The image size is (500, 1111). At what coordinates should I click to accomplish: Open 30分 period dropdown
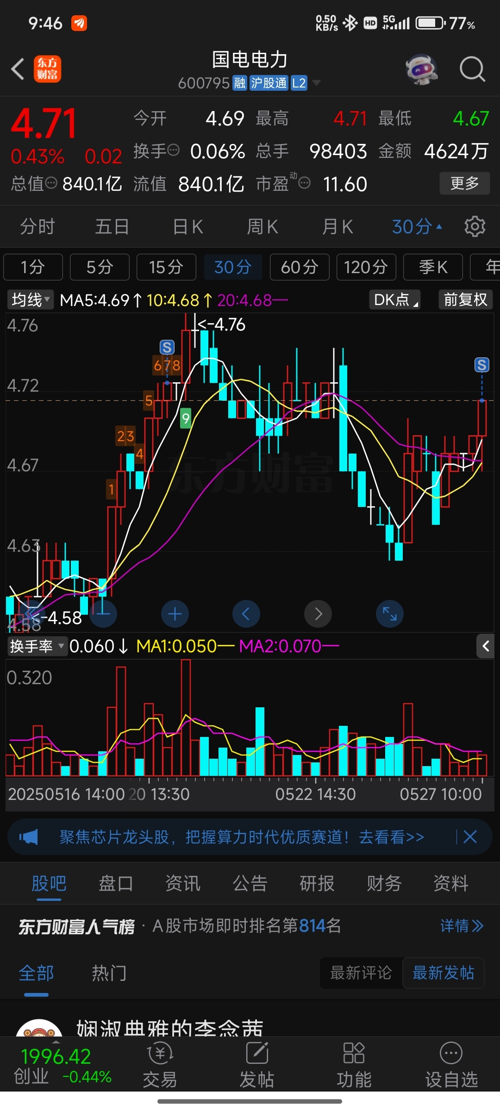417,226
